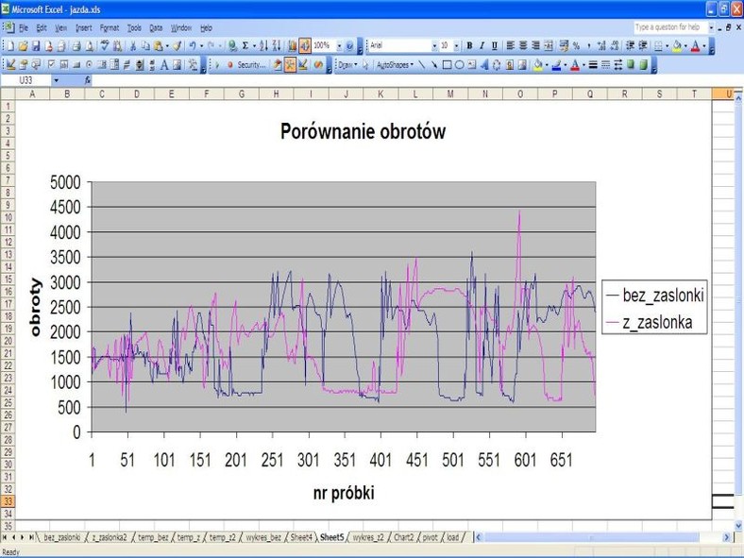Click the Merge and Center icon
The width and height of the screenshot is (744, 558).
[x=549, y=45]
